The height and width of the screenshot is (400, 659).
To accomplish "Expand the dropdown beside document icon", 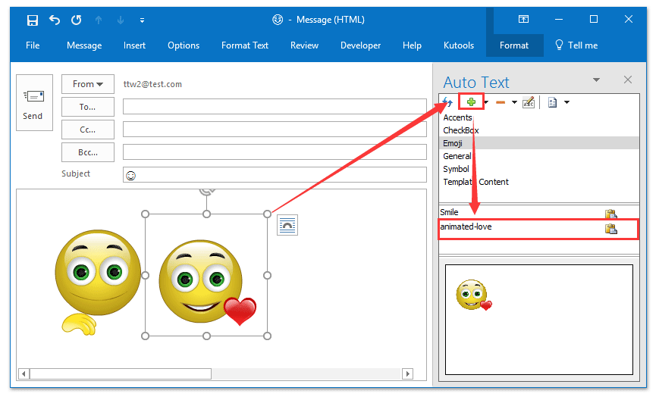I will [566, 102].
